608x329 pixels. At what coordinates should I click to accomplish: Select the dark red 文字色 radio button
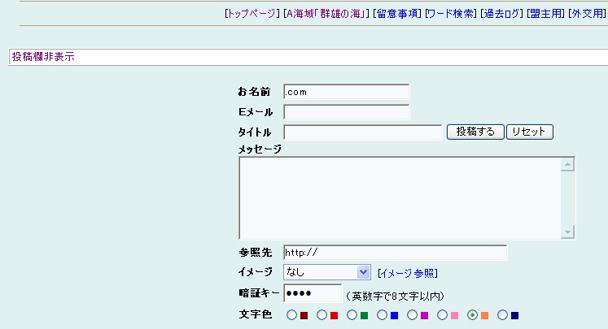click(291, 315)
